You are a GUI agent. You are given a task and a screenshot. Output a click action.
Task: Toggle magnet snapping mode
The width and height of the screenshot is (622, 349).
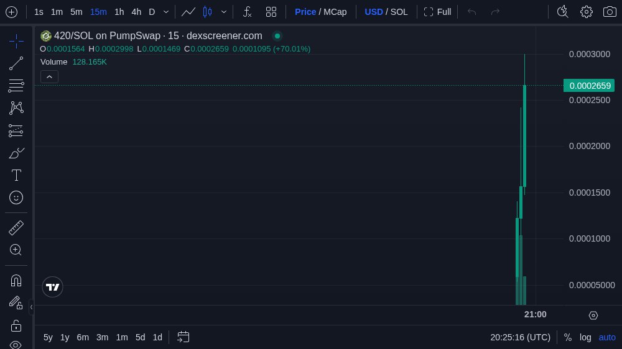click(16, 280)
